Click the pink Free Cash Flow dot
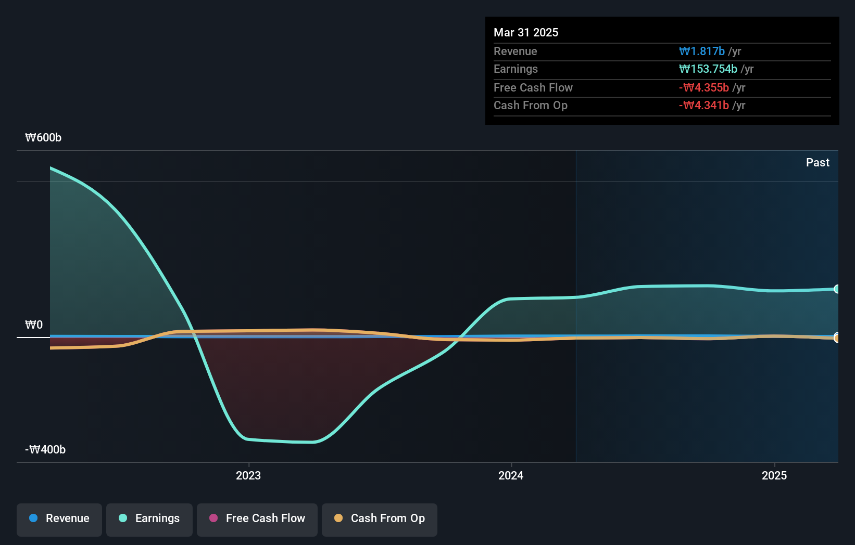 point(213,518)
